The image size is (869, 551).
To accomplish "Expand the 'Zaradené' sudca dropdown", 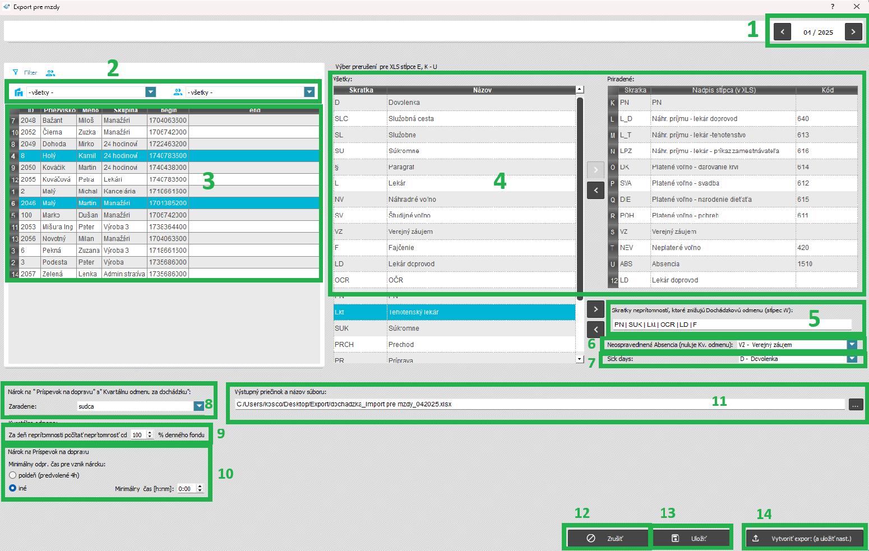I will 198,406.
